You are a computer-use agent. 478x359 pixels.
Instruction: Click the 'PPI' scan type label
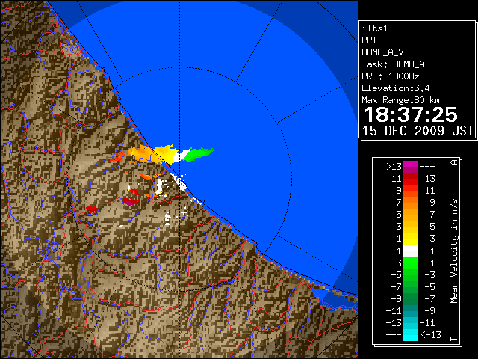(369, 40)
